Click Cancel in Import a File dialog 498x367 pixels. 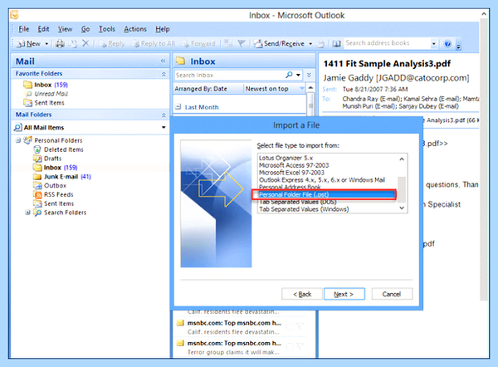coord(392,294)
